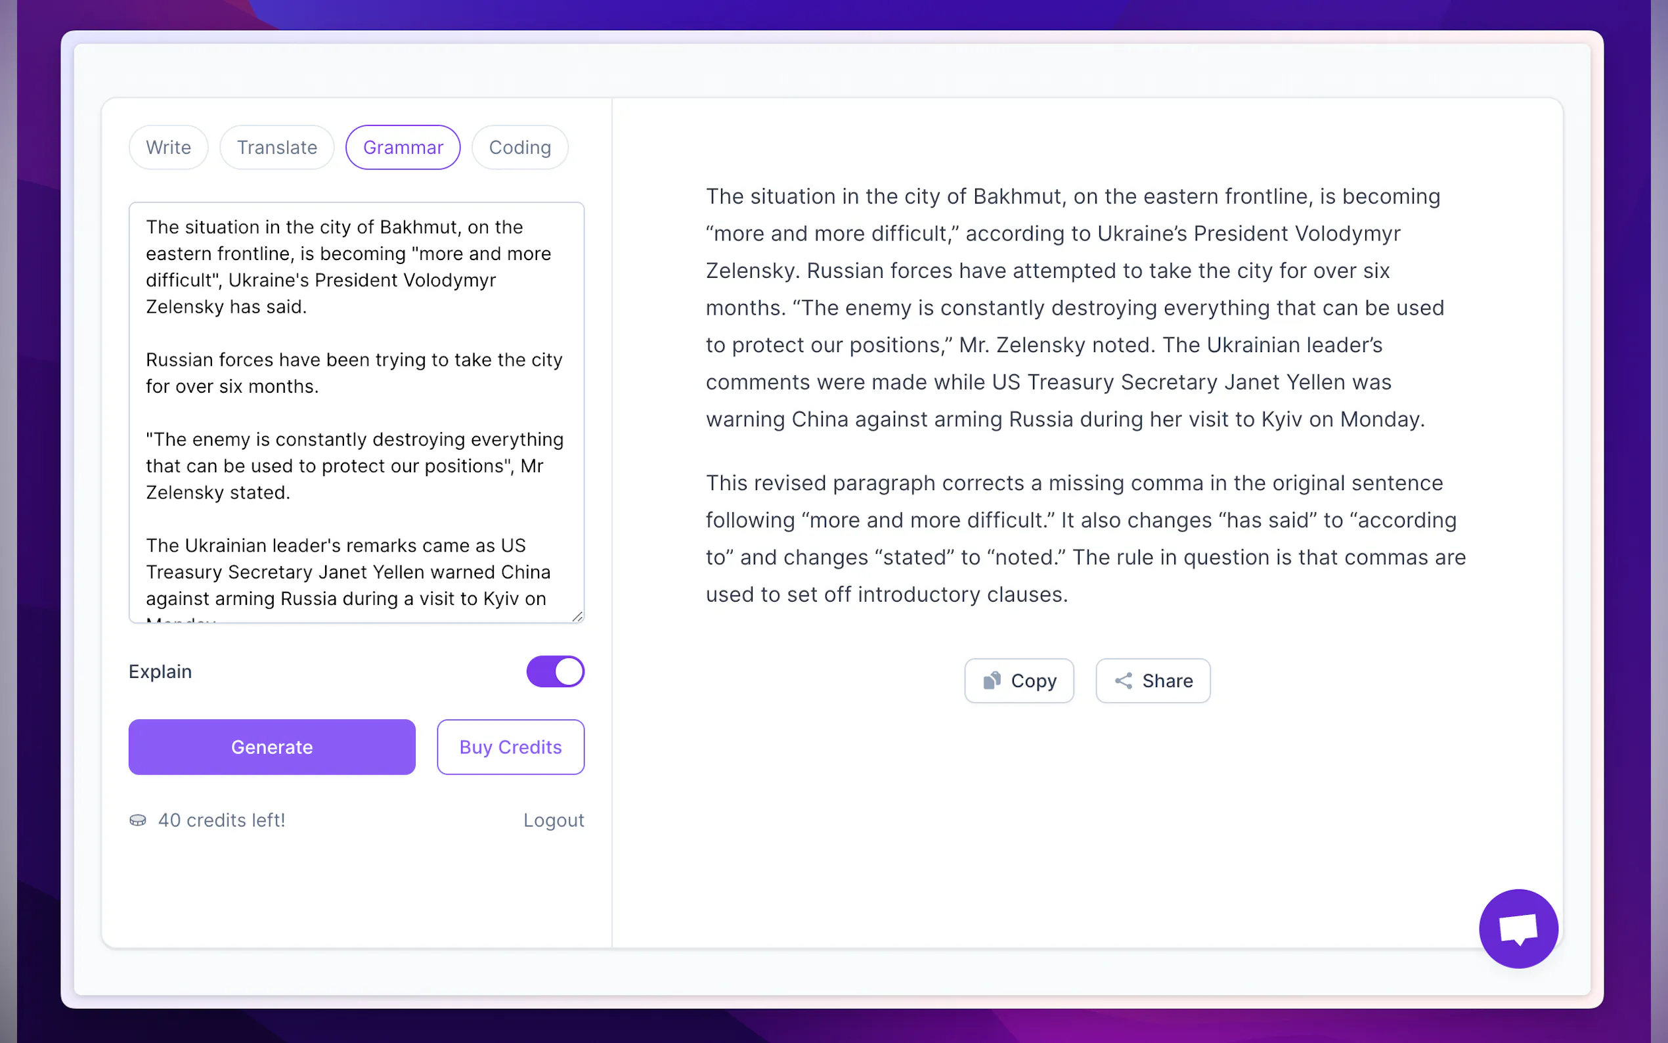This screenshot has height=1043, width=1668.
Task: Click the 'This revised paragraph' explanation text
Action: coord(1085,538)
